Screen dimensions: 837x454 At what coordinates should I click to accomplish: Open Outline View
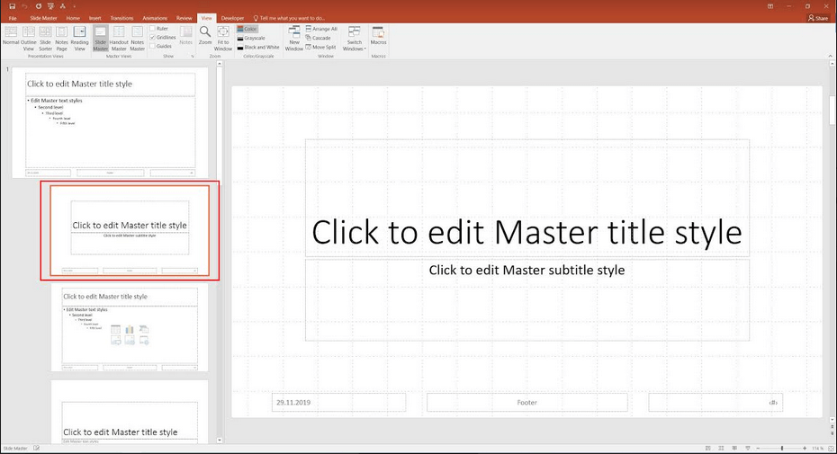click(28, 38)
